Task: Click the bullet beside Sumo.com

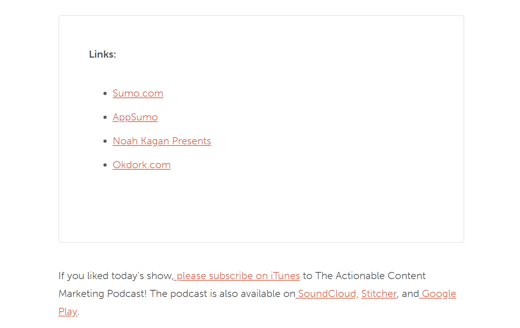Action: (x=105, y=94)
